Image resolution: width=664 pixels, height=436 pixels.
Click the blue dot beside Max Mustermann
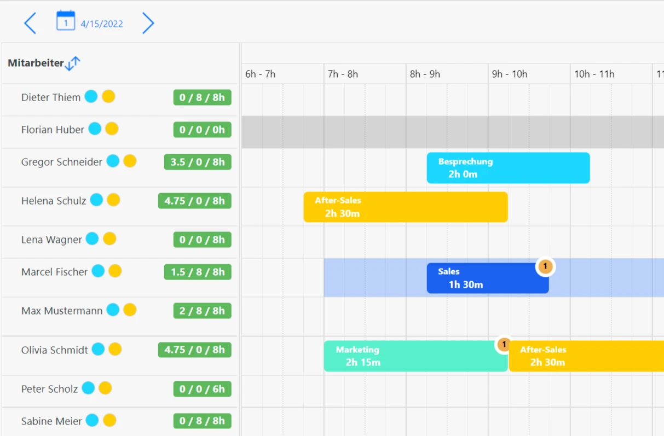[x=113, y=310]
